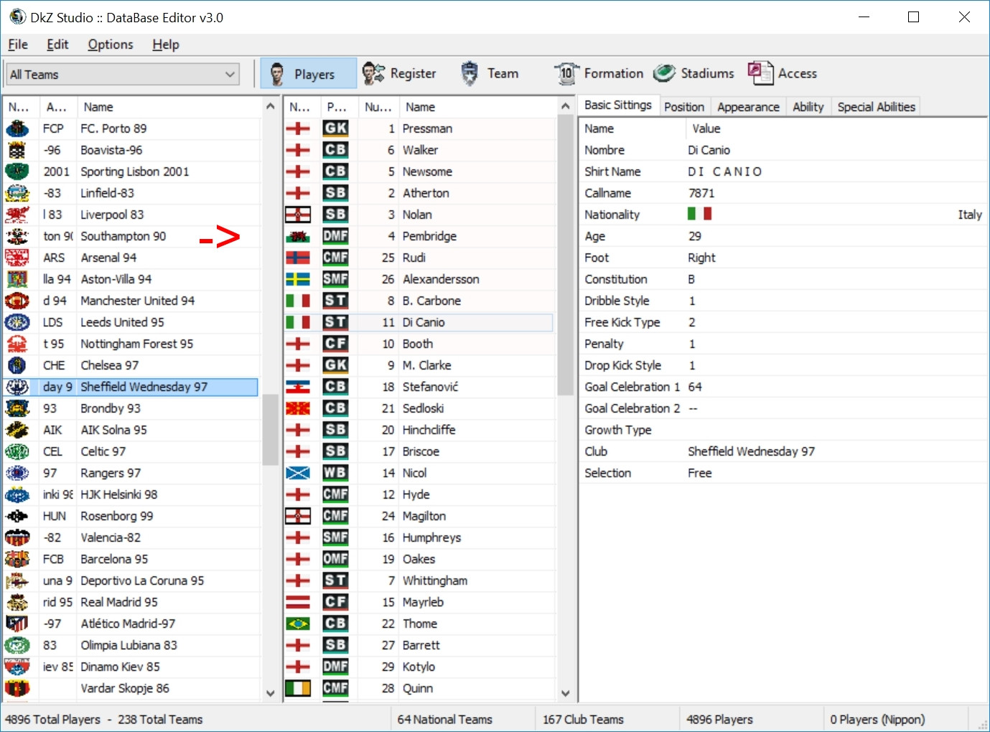990x732 pixels.
Task: Open the Access section
Action: pos(782,73)
